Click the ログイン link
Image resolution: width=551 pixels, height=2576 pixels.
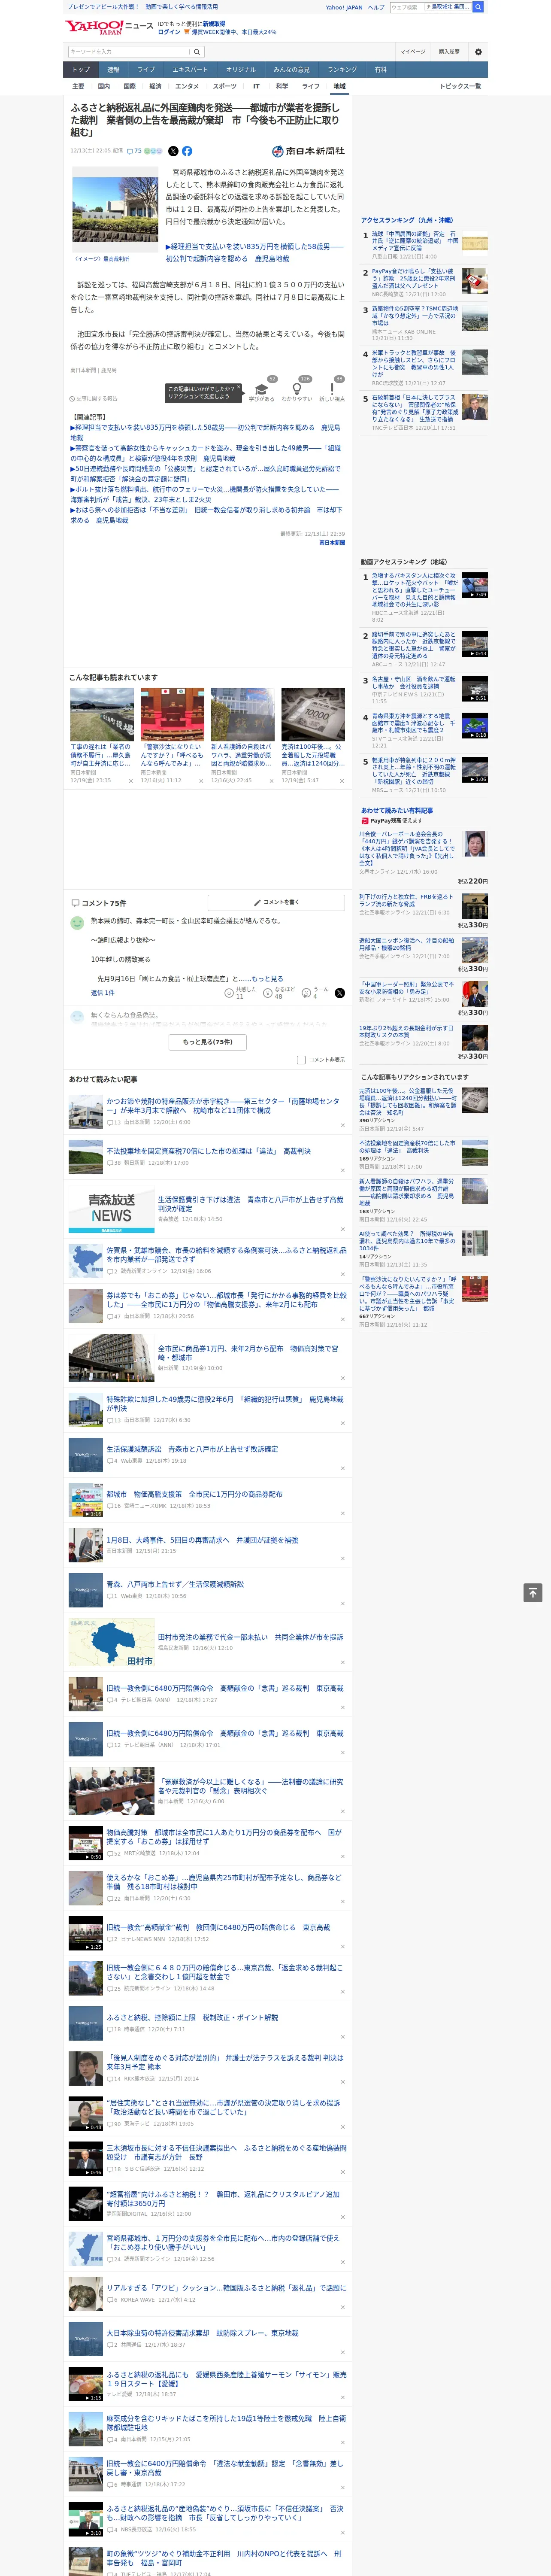pos(169,32)
